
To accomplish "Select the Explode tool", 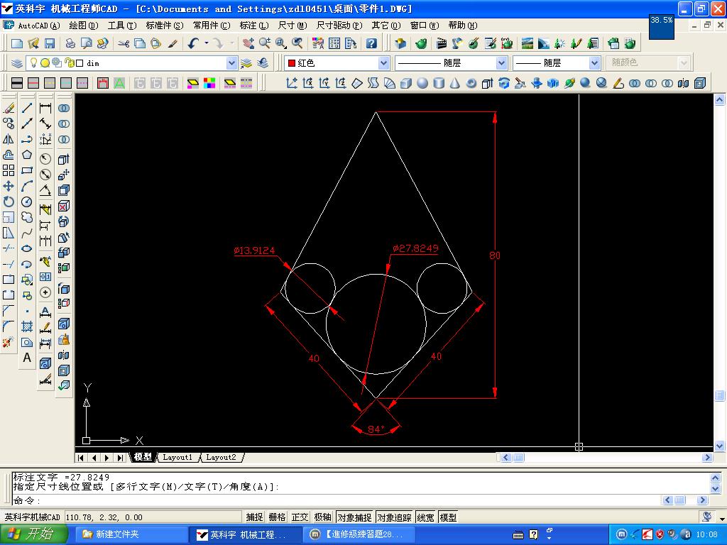I will [x=9, y=343].
